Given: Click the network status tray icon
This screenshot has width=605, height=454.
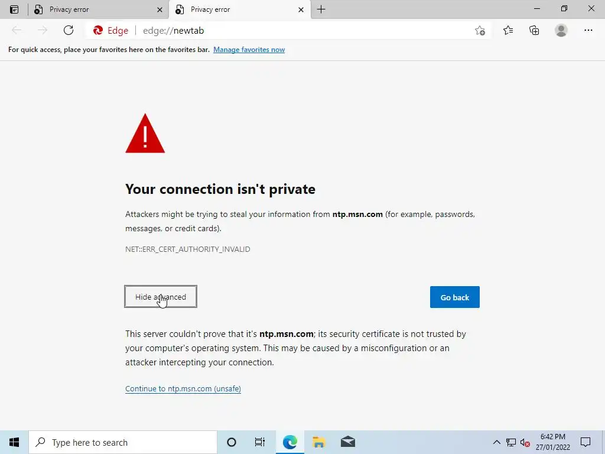Looking at the screenshot, I should [511, 442].
